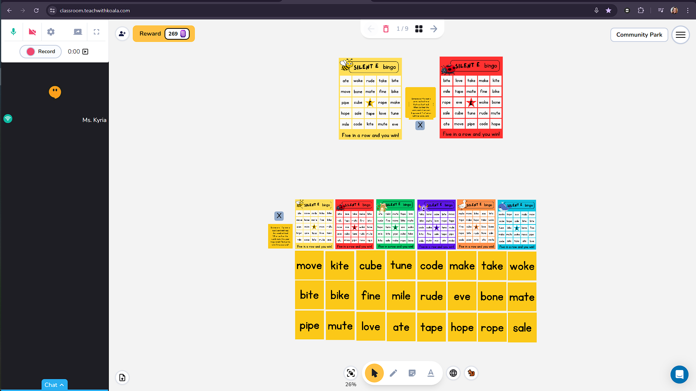Start recording with the Record toggle
The height and width of the screenshot is (391, 696).
coord(40,51)
